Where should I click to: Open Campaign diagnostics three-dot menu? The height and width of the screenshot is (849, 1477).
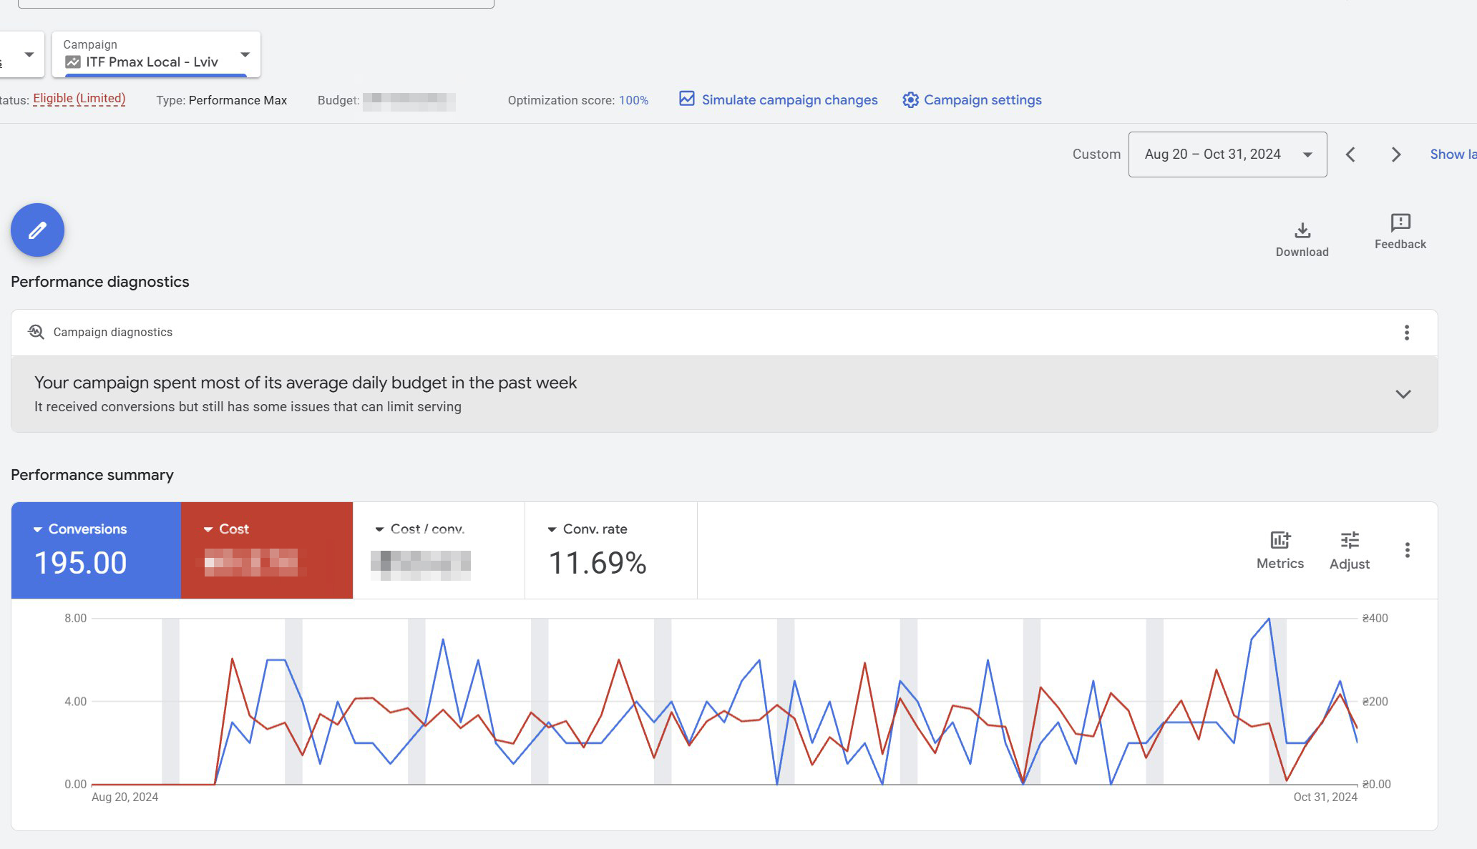(x=1406, y=333)
